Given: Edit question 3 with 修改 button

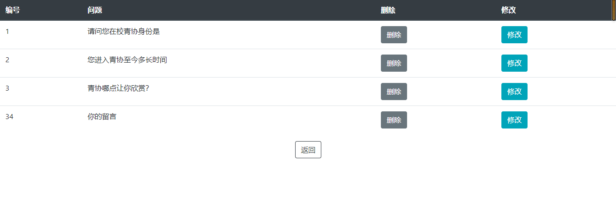Looking at the screenshot, I should [514, 92].
